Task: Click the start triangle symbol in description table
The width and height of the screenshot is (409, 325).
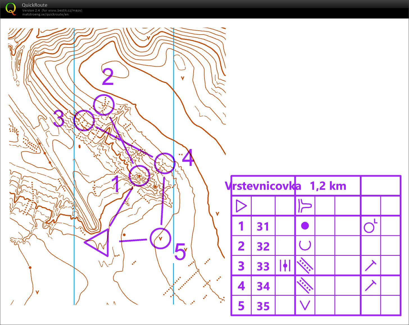Action: (241, 206)
